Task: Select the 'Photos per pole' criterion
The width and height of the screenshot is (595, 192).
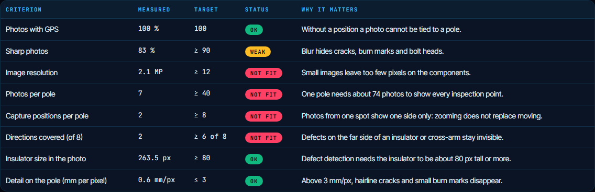Action: tap(30, 94)
